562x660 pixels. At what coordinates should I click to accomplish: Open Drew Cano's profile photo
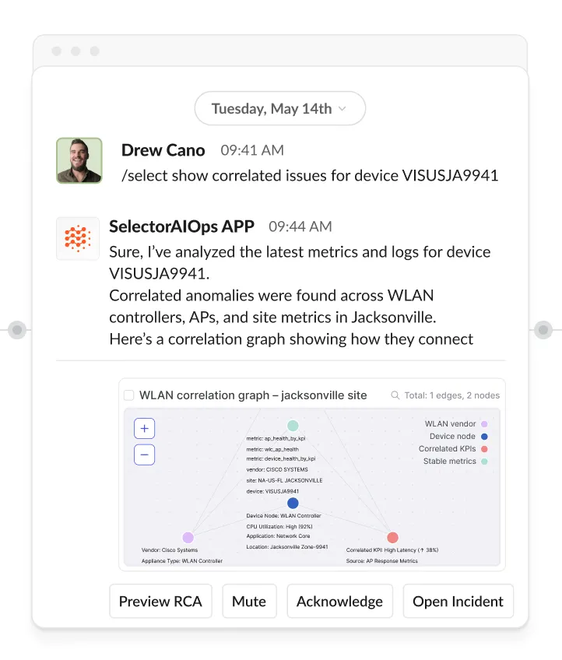[x=79, y=160]
